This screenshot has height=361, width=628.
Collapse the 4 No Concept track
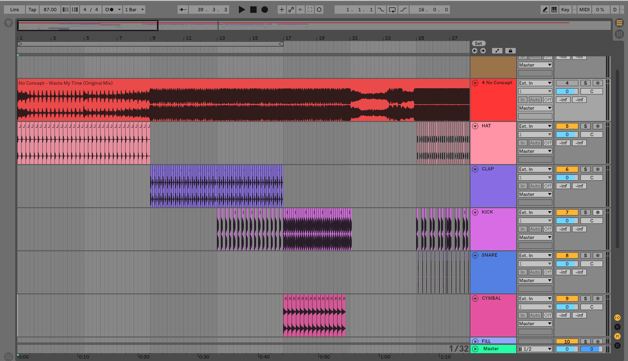click(x=475, y=83)
